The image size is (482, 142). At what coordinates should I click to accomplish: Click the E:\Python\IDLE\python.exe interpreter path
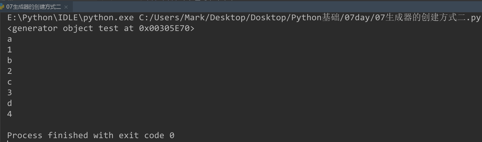70,18
